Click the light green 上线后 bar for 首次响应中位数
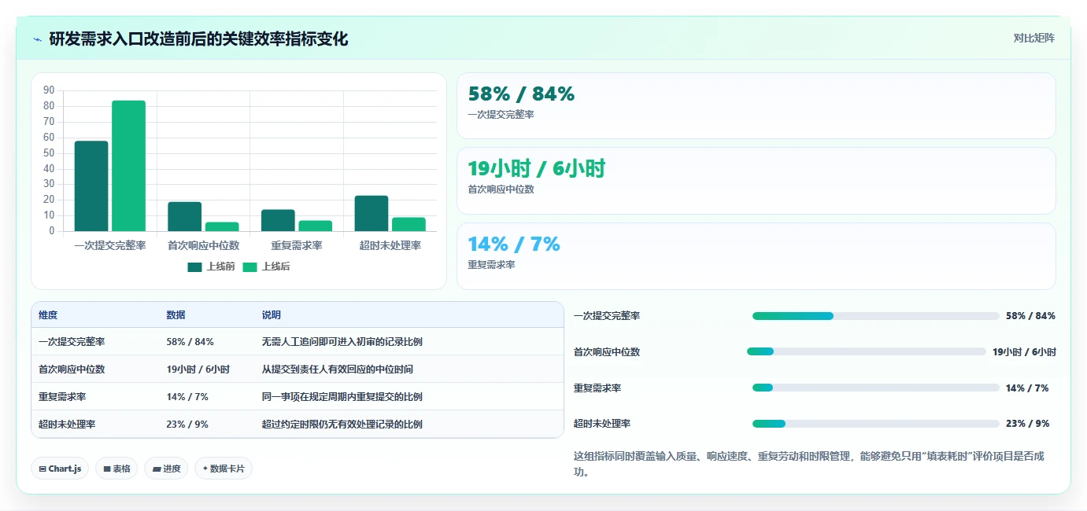1087x511 pixels. pyautogui.click(x=222, y=226)
